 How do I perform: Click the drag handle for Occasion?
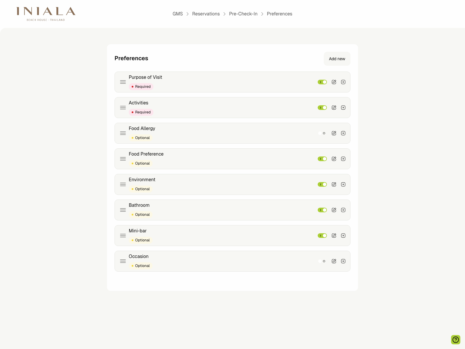tap(123, 261)
